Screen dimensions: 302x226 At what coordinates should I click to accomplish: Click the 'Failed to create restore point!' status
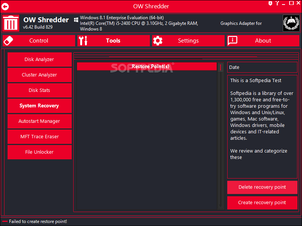pos(38,221)
